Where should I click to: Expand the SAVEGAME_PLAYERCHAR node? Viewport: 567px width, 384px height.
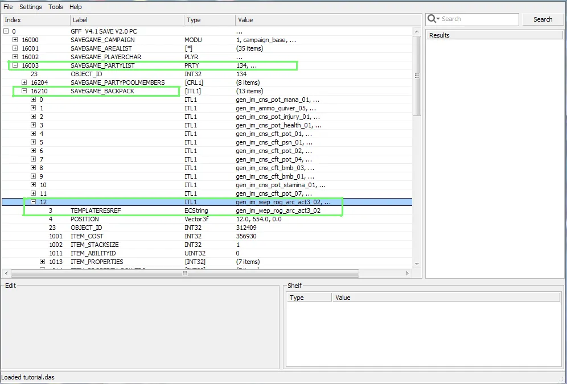(15, 57)
